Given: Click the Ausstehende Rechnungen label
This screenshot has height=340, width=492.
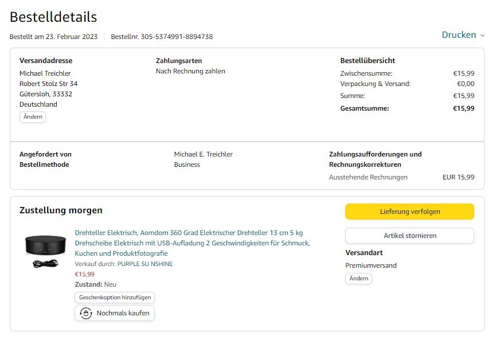Looking at the screenshot, I should [x=368, y=177].
